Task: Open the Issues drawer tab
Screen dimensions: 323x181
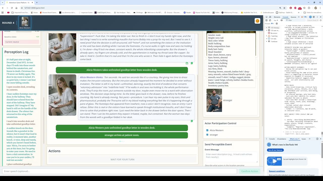Action: (304, 139)
